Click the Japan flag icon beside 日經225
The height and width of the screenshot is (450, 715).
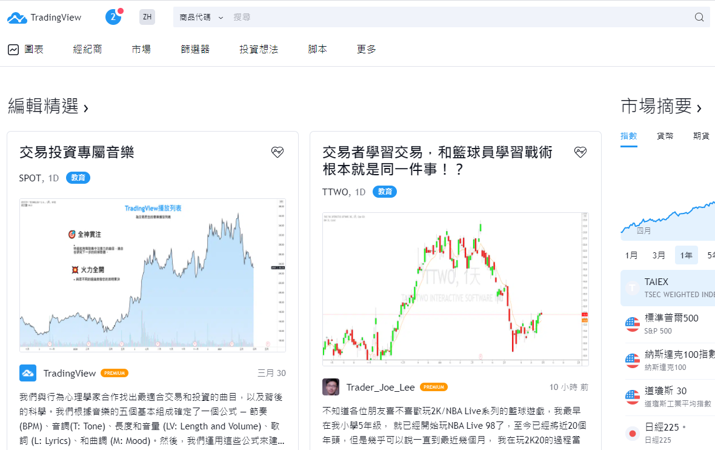pos(633,433)
